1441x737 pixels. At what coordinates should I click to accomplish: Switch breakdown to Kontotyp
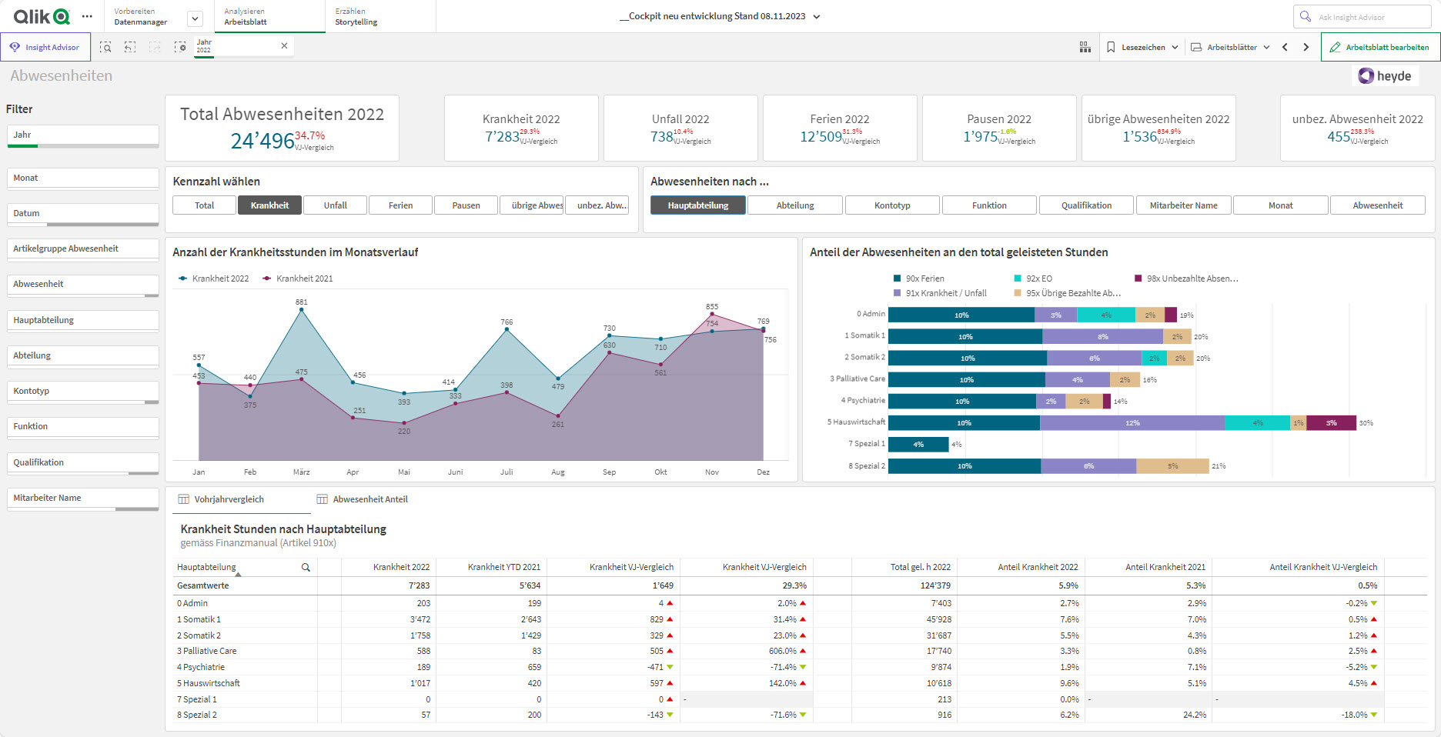pos(892,205)
